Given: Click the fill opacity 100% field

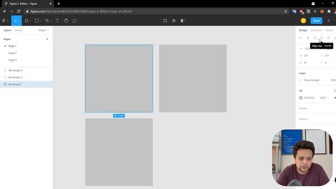Looking at the screenshot, I should coord(323,98).
